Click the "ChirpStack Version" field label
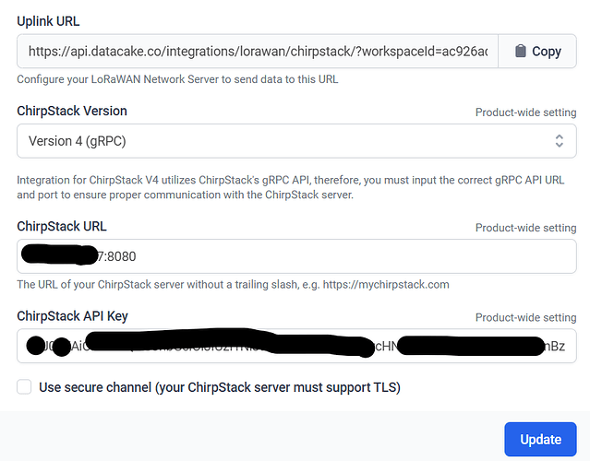 click(x=72, y=111)
